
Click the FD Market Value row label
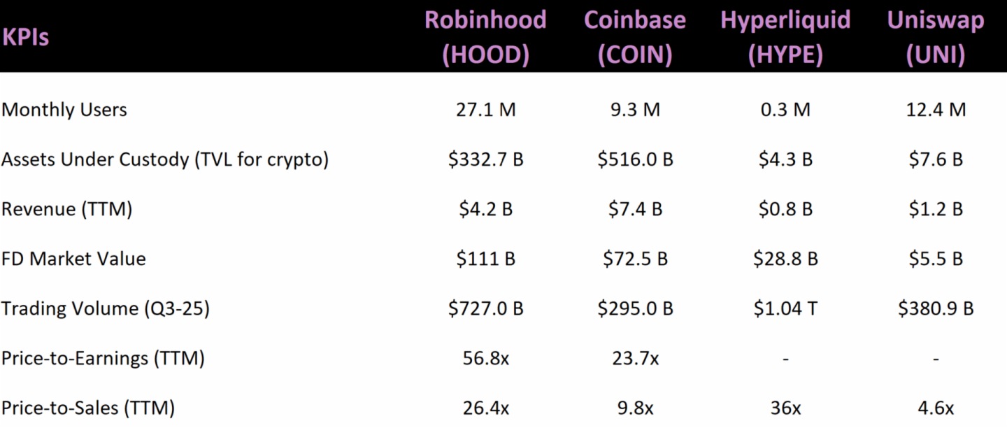[x=73, y=259]
